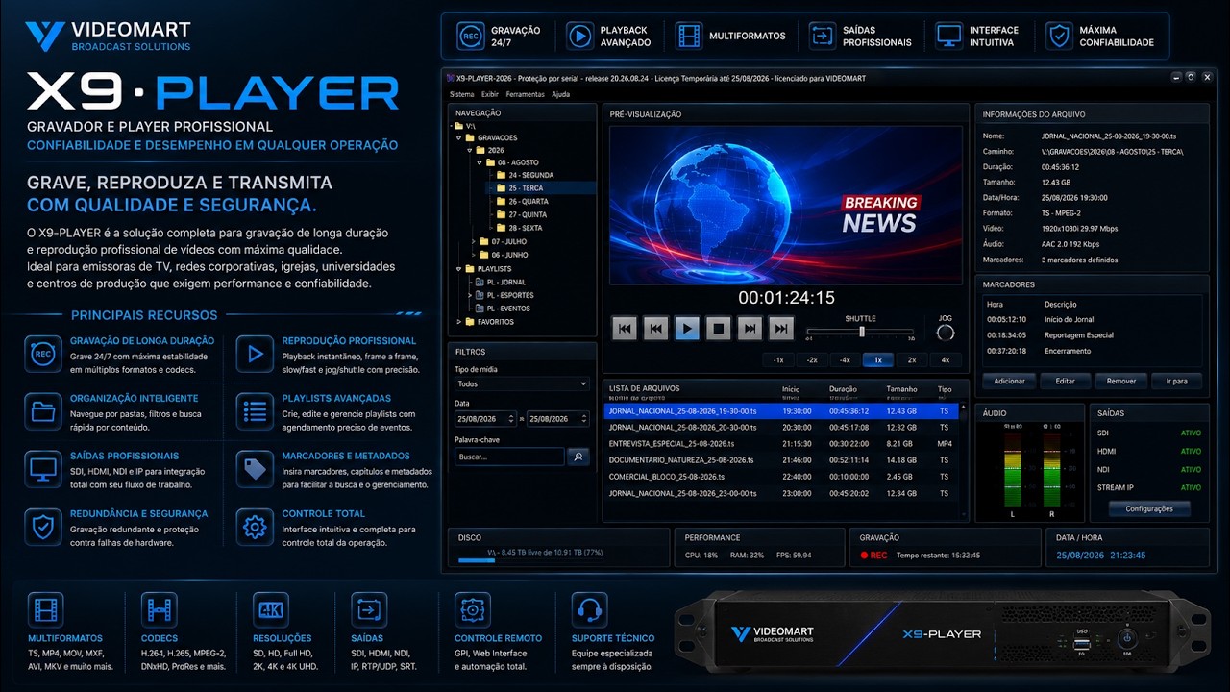Click the SHUTTLE slider handle

pyautogui.click(x=862, y=331)
